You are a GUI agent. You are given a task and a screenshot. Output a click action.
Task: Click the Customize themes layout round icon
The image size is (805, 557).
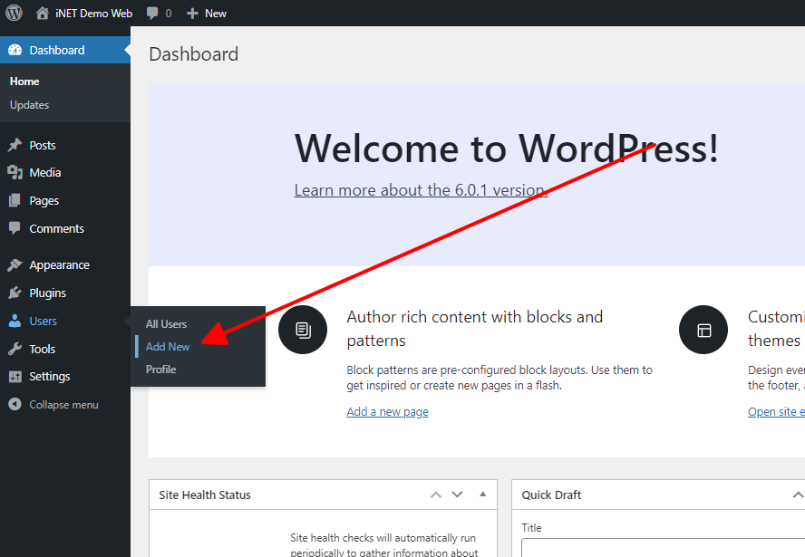[x=703, y=330]
